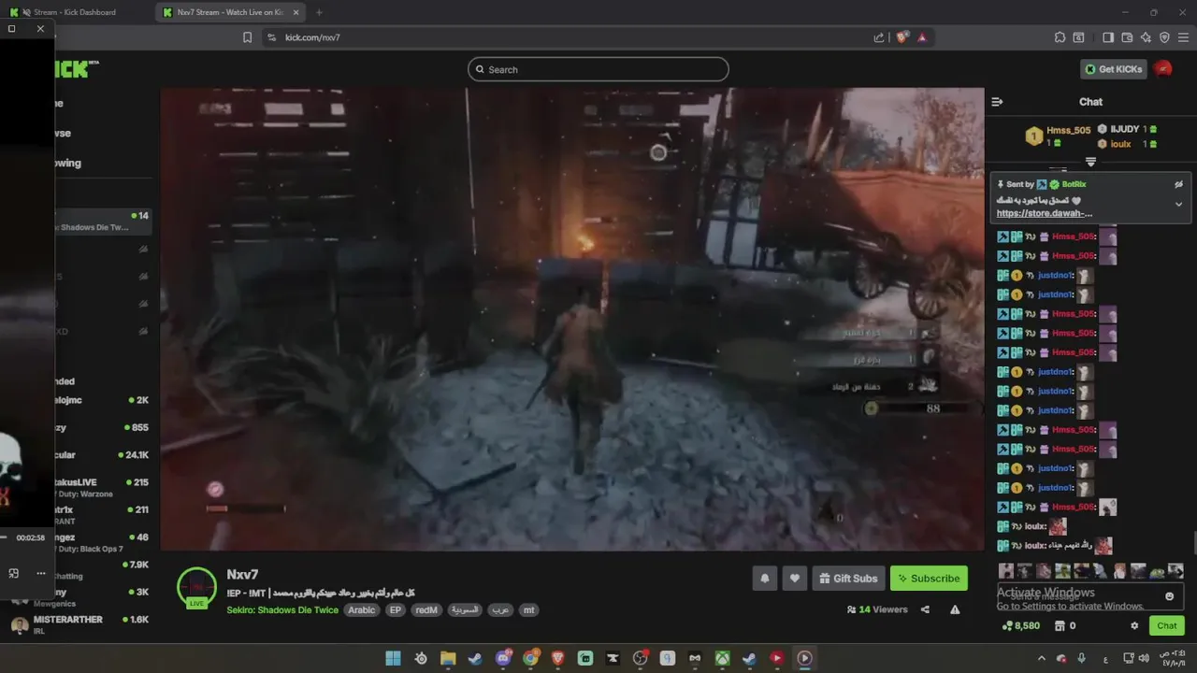Open Brave Leo AI icon
The height and width of the screenshot is (673, 1197).
(x=1146, y=37)
